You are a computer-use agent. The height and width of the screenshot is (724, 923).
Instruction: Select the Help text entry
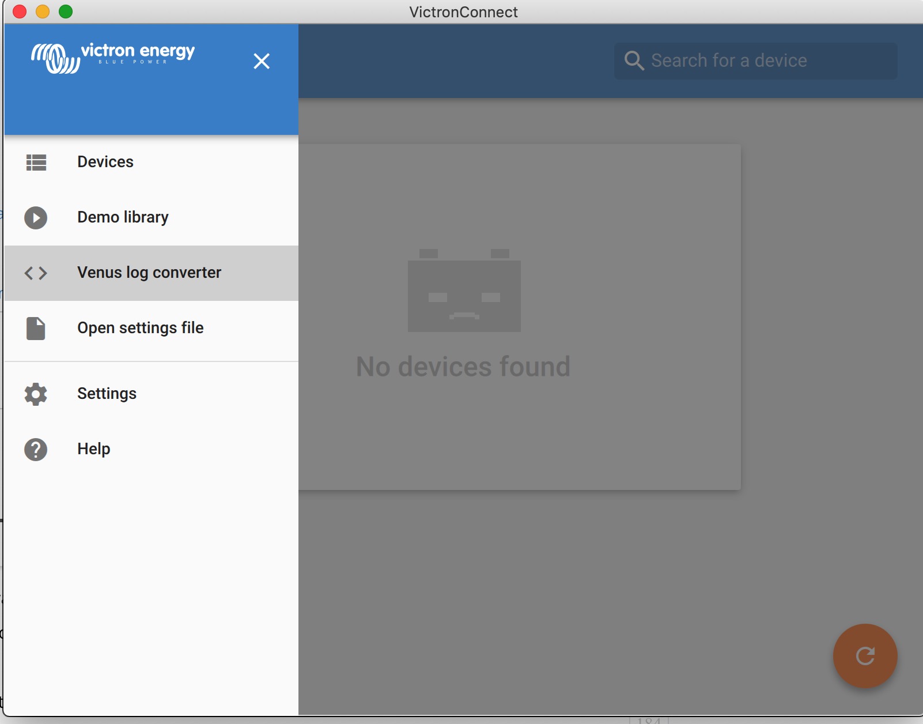click(94, 449)
